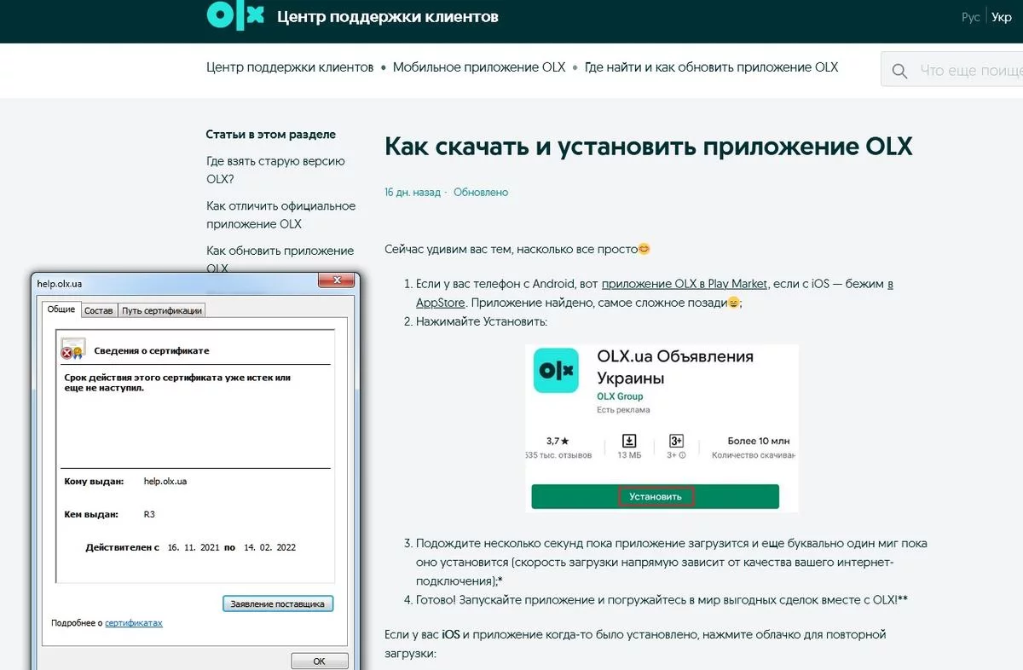Switch language to Укр
The image size is (1023, 670).
point(1002,17)
